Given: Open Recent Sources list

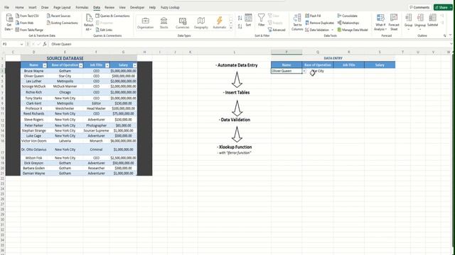Looking at the screenshot, I should point(58,16).
